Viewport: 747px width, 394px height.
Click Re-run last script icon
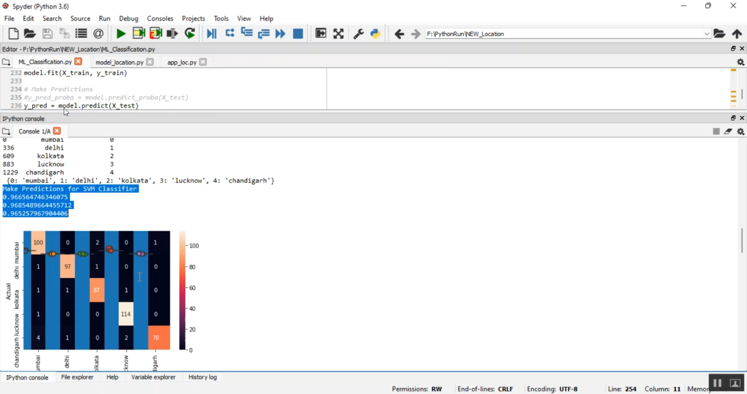pos(190,34)
